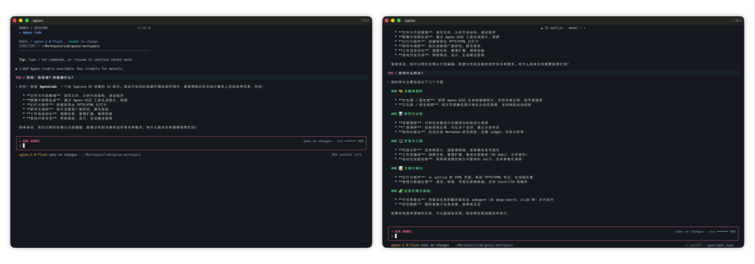Minimize the right agnes window with yellow button
Viewport: 755px width, 264px height.
[392, 21]
